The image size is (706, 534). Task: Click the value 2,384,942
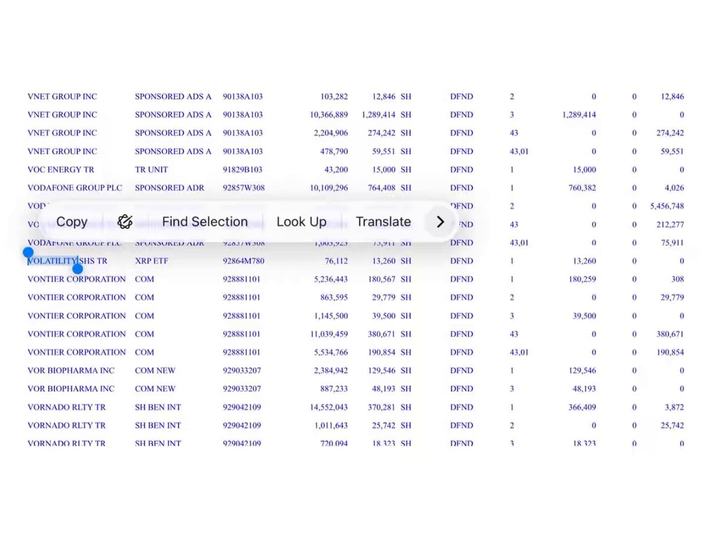tap(331, 371)
